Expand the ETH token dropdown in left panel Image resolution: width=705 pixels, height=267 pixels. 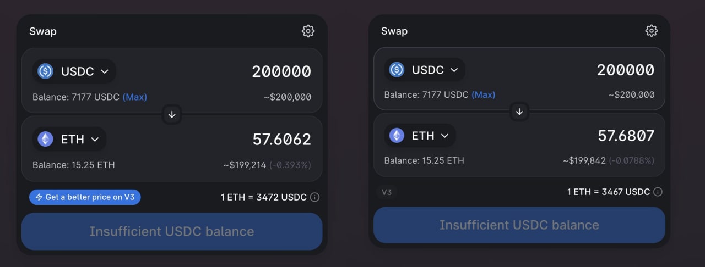pos(69,139)
